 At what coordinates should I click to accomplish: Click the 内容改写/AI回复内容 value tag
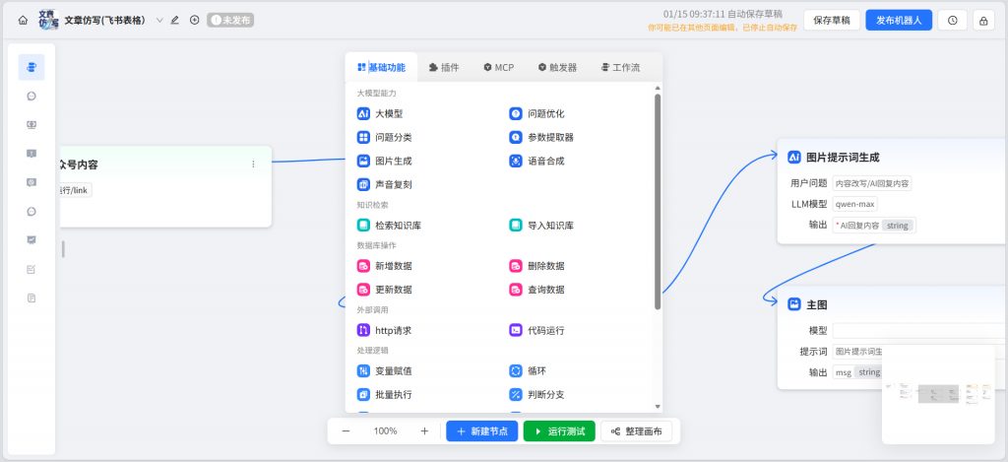tap(872, 183)
